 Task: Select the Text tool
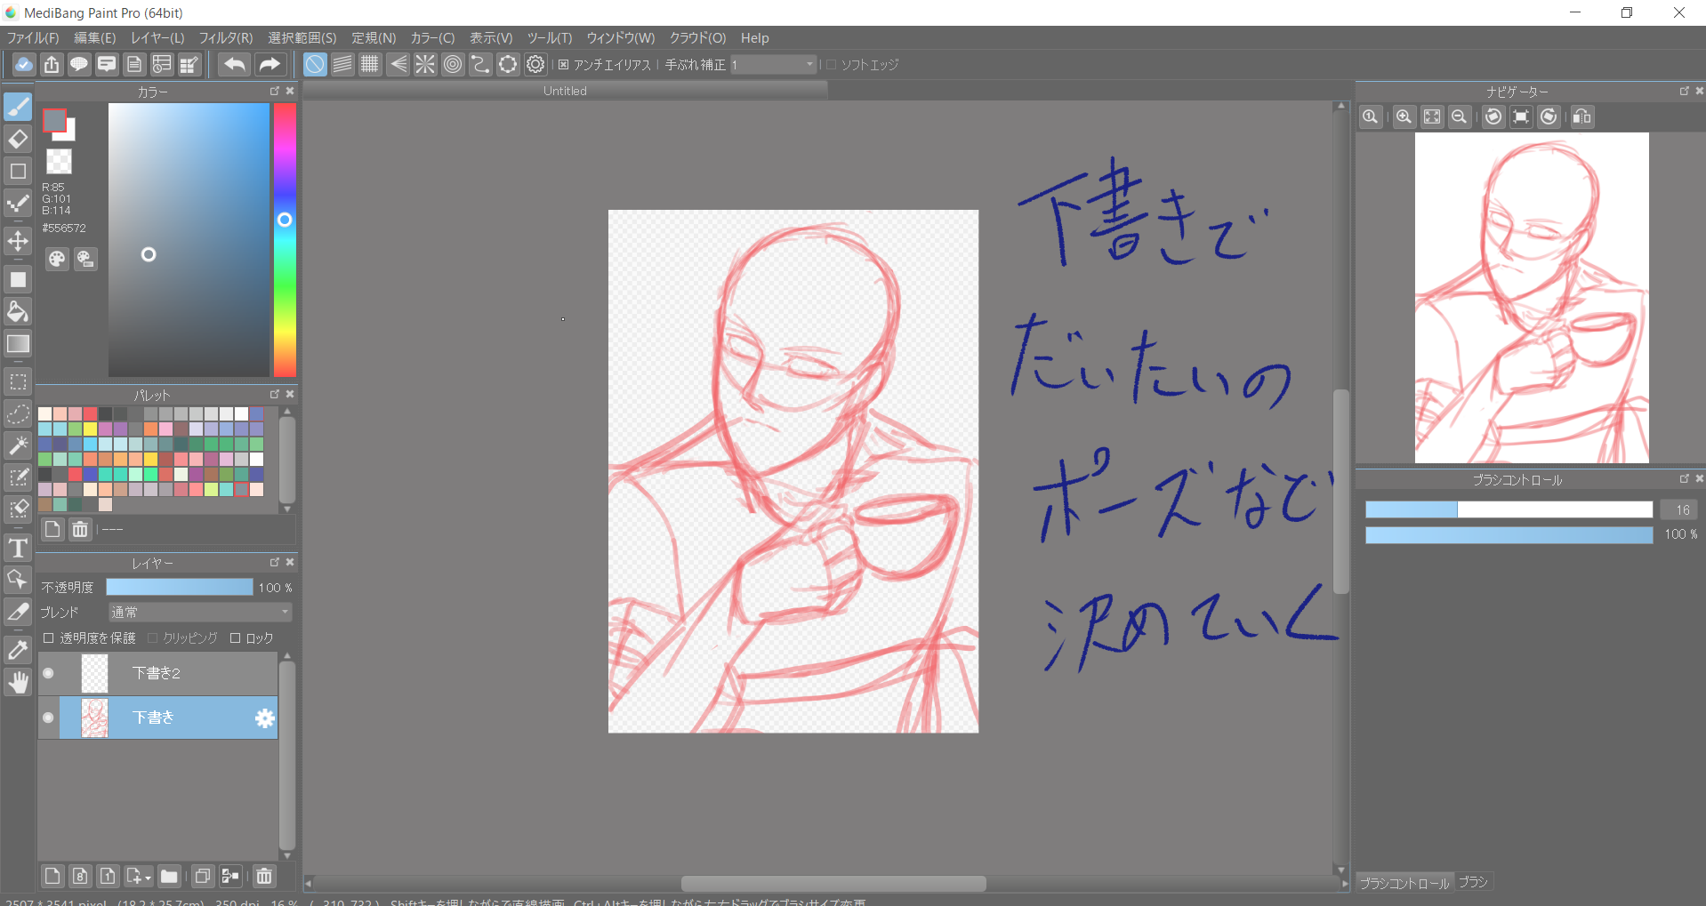click(18, 548)
